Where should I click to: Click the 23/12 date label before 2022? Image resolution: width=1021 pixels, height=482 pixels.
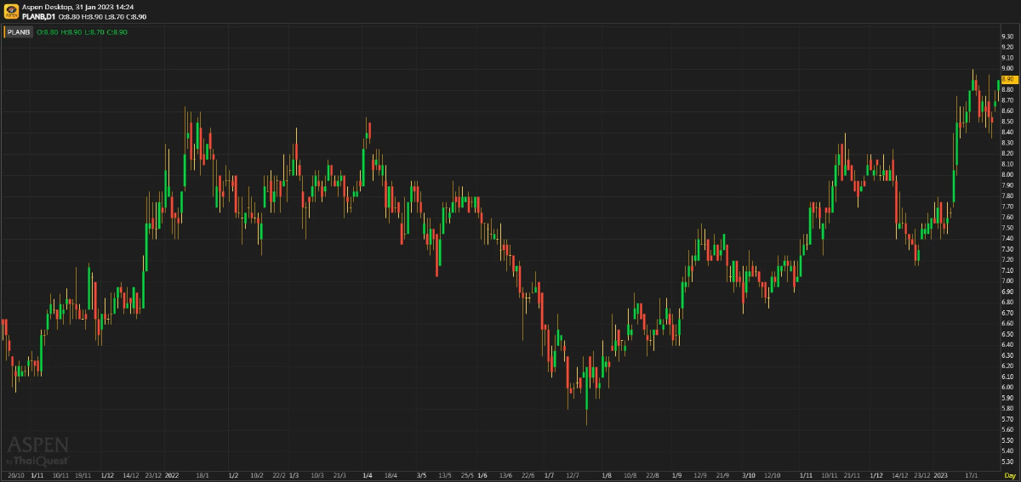(x=154, y=474)
